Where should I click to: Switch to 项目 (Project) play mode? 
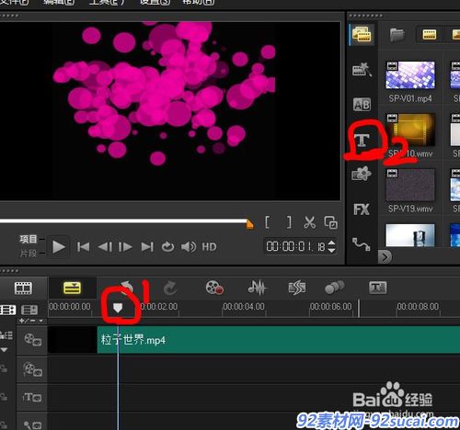pos(29,239)
